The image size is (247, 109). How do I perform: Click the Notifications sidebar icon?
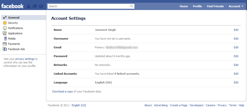[5, 28]
